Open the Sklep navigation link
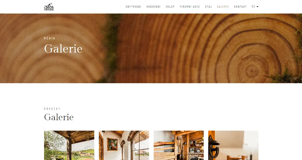302x160 pixels. click(170, 7)
